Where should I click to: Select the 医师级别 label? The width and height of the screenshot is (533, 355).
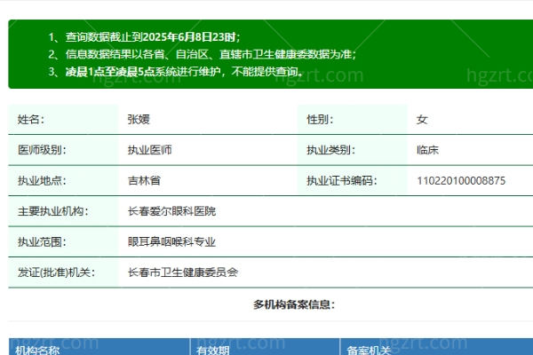[42, 150]
